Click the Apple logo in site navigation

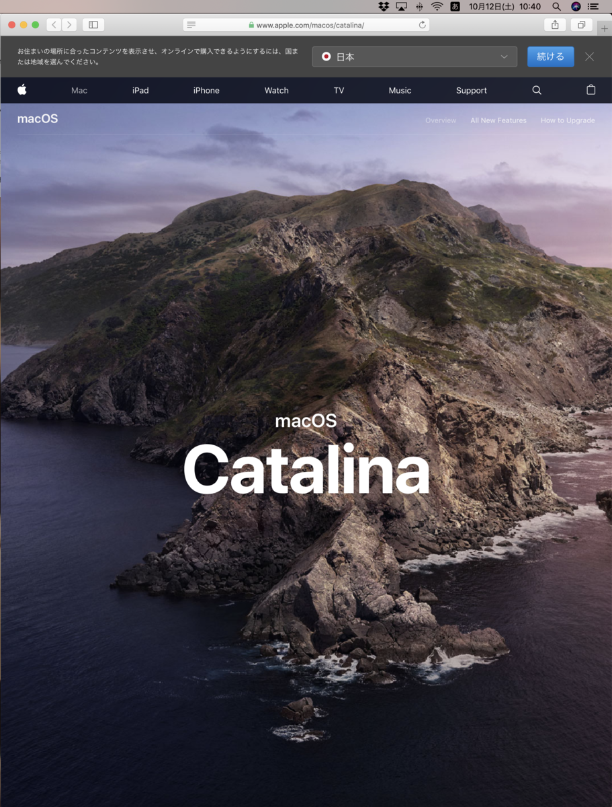click(x=21, y=89)
